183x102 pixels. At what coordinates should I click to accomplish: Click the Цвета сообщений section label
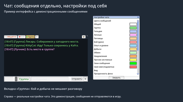coord(102,21)
